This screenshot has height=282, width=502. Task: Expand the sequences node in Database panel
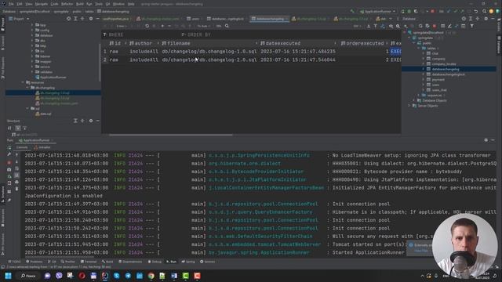pos(419,96)
